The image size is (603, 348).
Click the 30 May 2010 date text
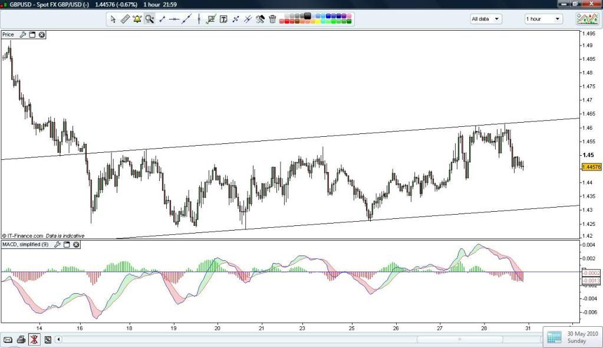[x=582, y=333]
